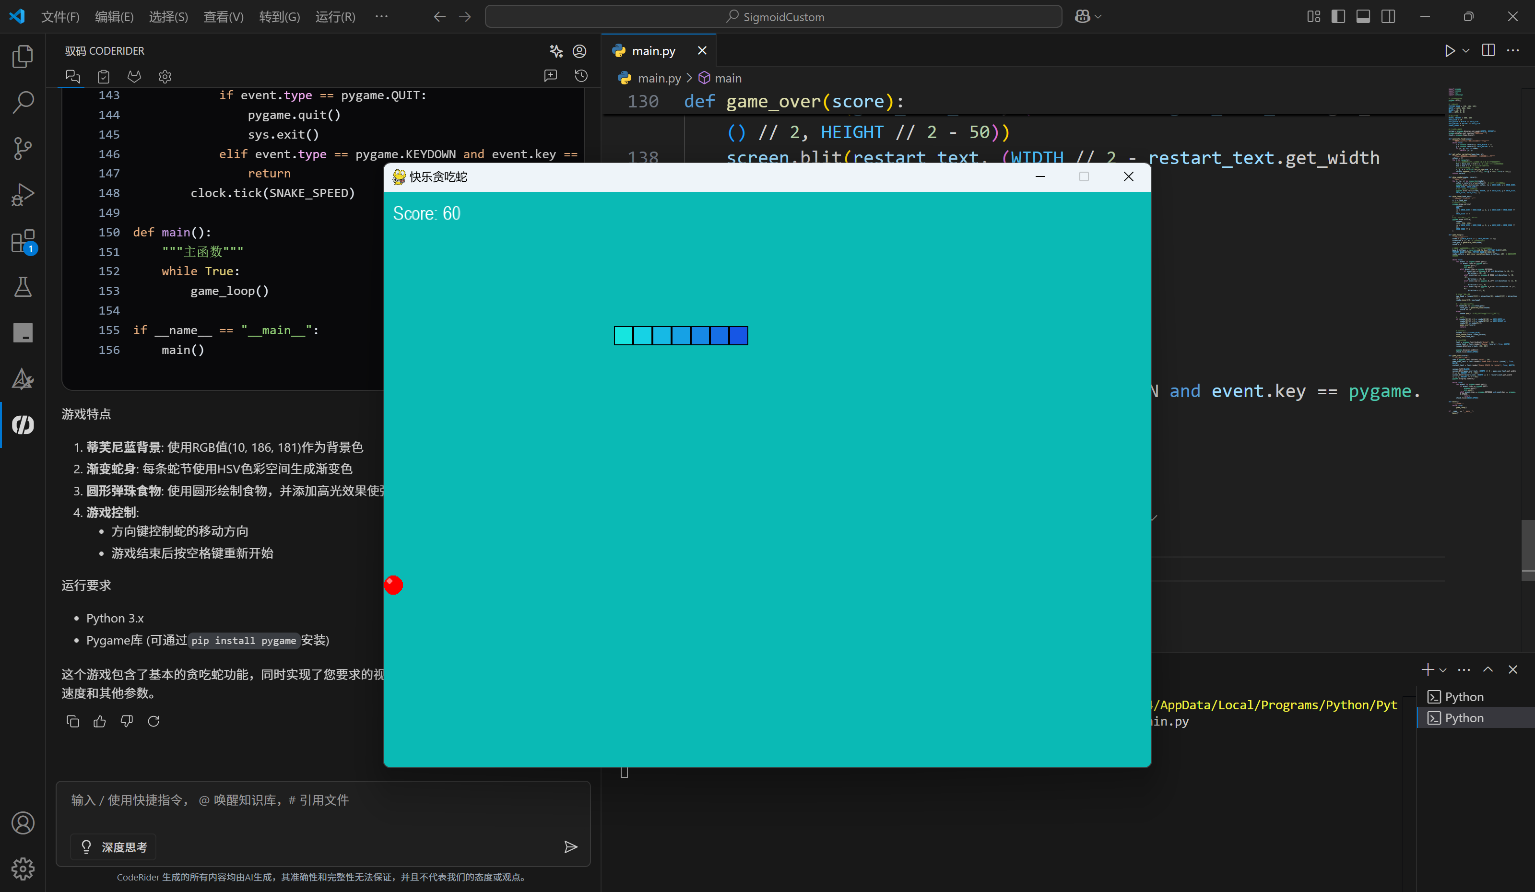Image resolution: width=1535 pixels, height=892 pixels.
Task: Click the red food ball in game
Action: [393, 585]
